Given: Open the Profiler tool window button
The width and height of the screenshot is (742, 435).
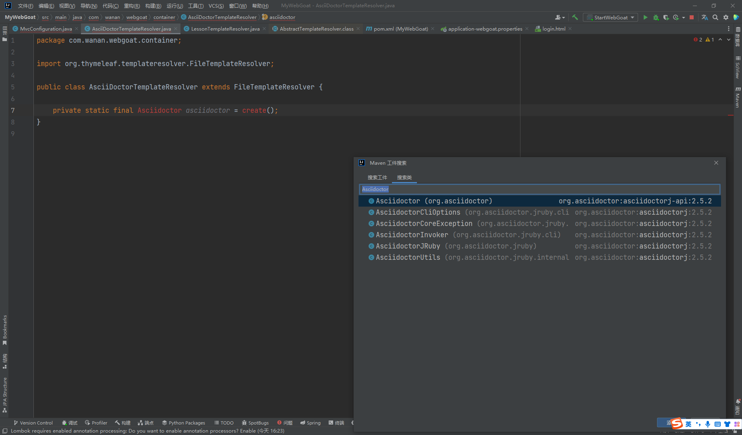Looking at the screenshot, I should 96,423.
